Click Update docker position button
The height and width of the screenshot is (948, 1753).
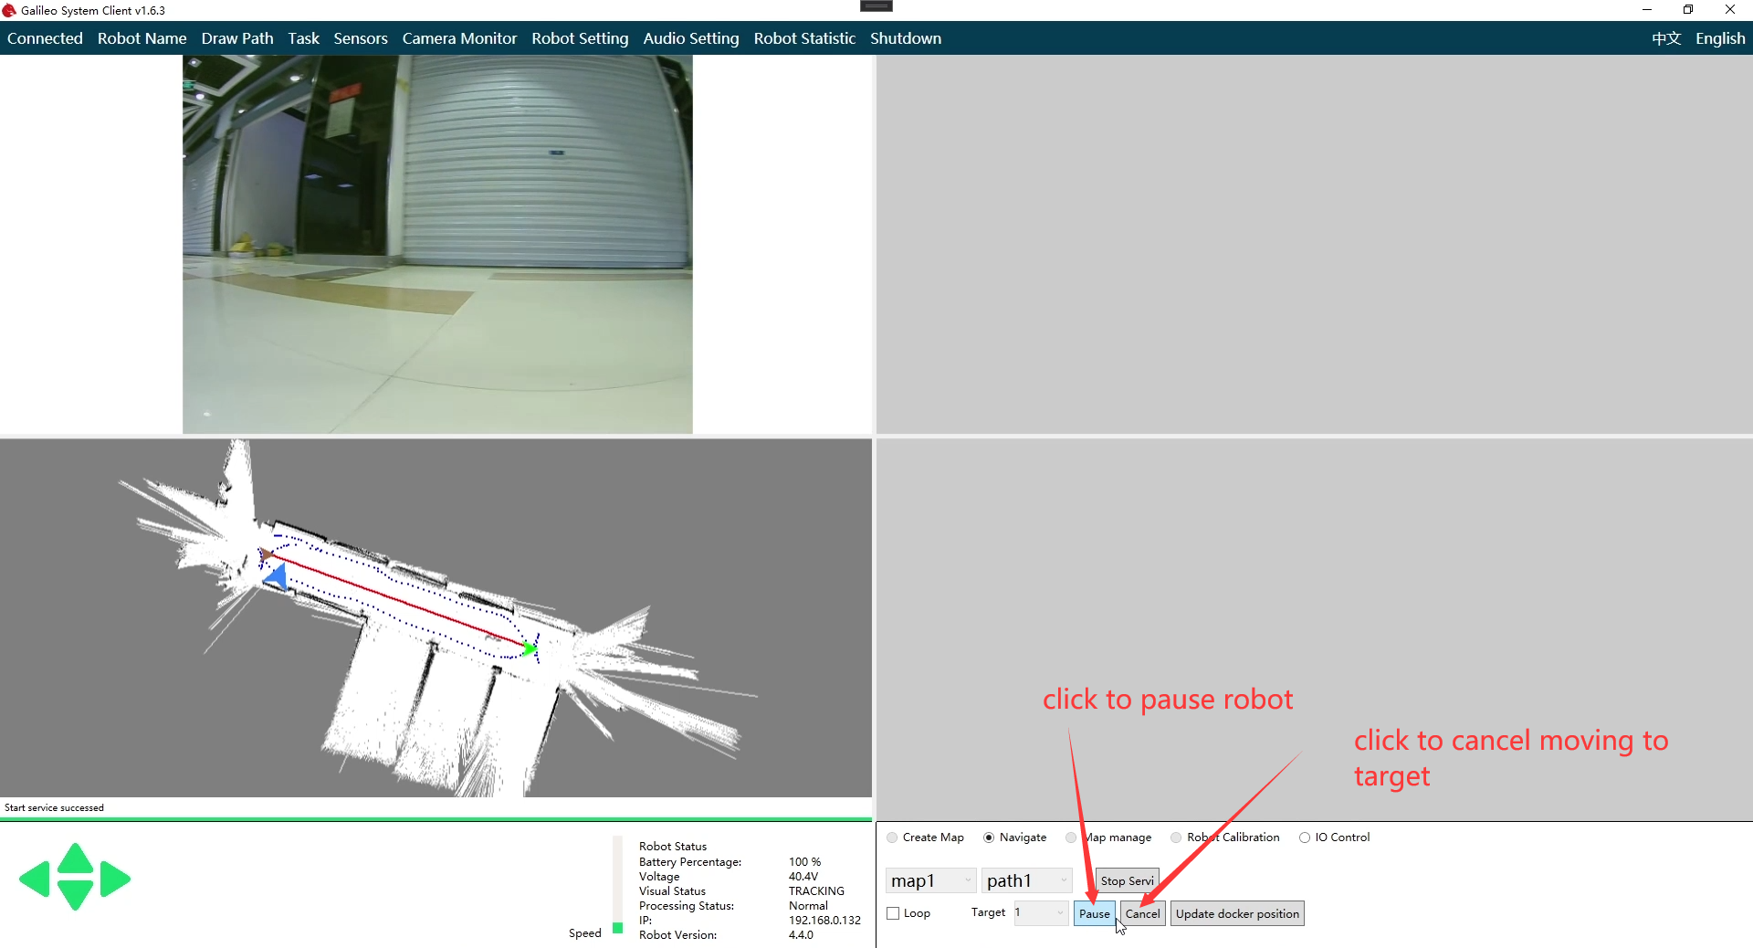pos(1237,913)
